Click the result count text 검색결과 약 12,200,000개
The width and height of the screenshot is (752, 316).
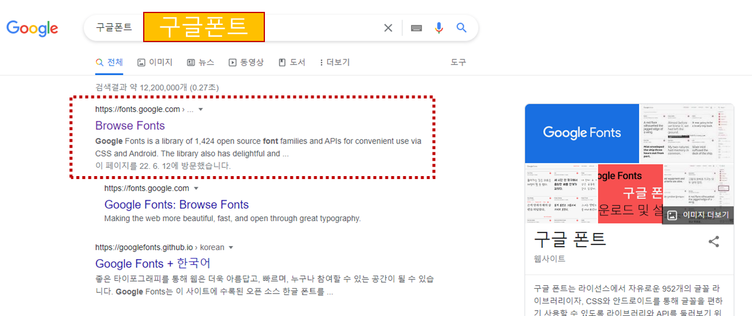click(x=157, y=87)
